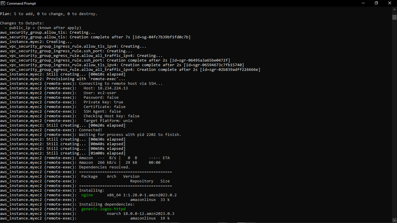397x223 pixels.
Task: Click the pid 2202 text in the output
Action: [x=146, y=134]
